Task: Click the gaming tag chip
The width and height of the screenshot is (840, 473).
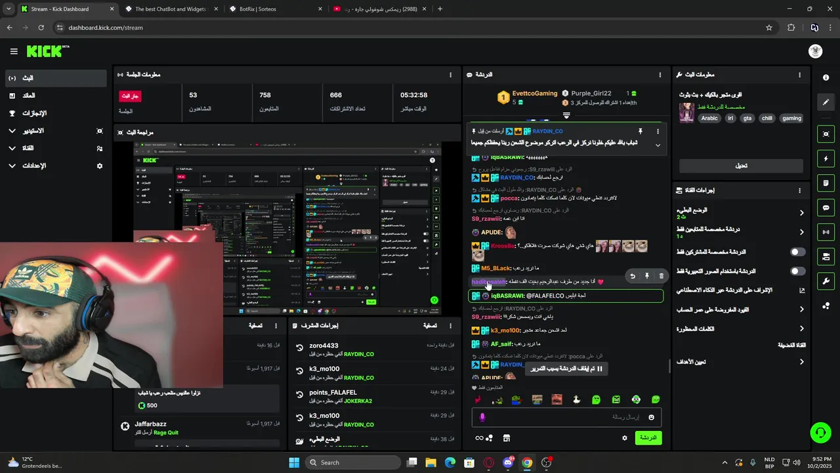Action: pos(791,118)
